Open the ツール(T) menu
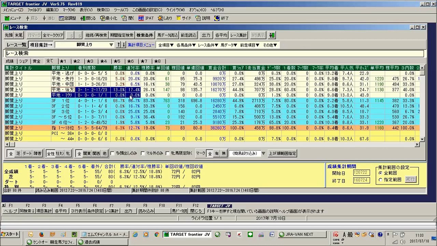This screenshot has width=437, height=246. (121, 10)
